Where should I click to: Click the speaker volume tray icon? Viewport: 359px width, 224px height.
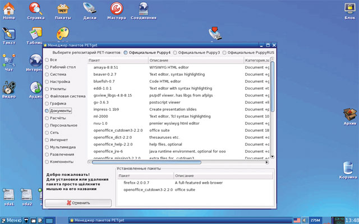pyautogui.click(x=305, y=220)
